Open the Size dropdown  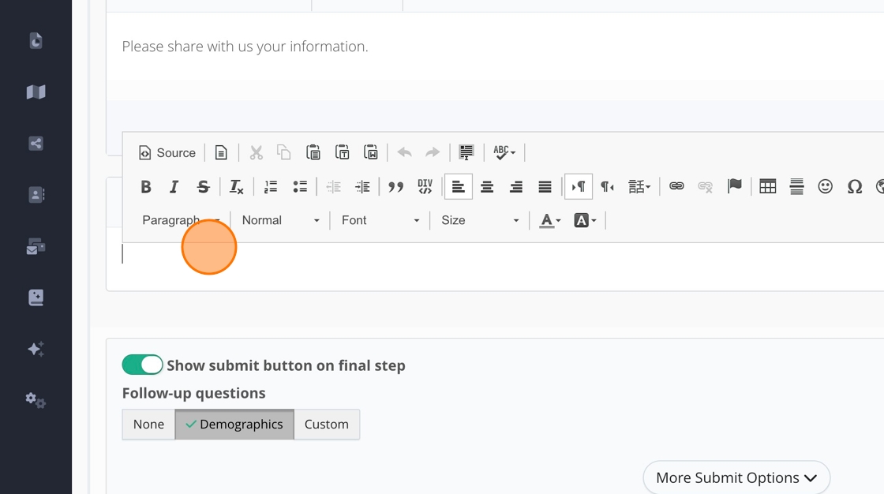pos(480,220)
